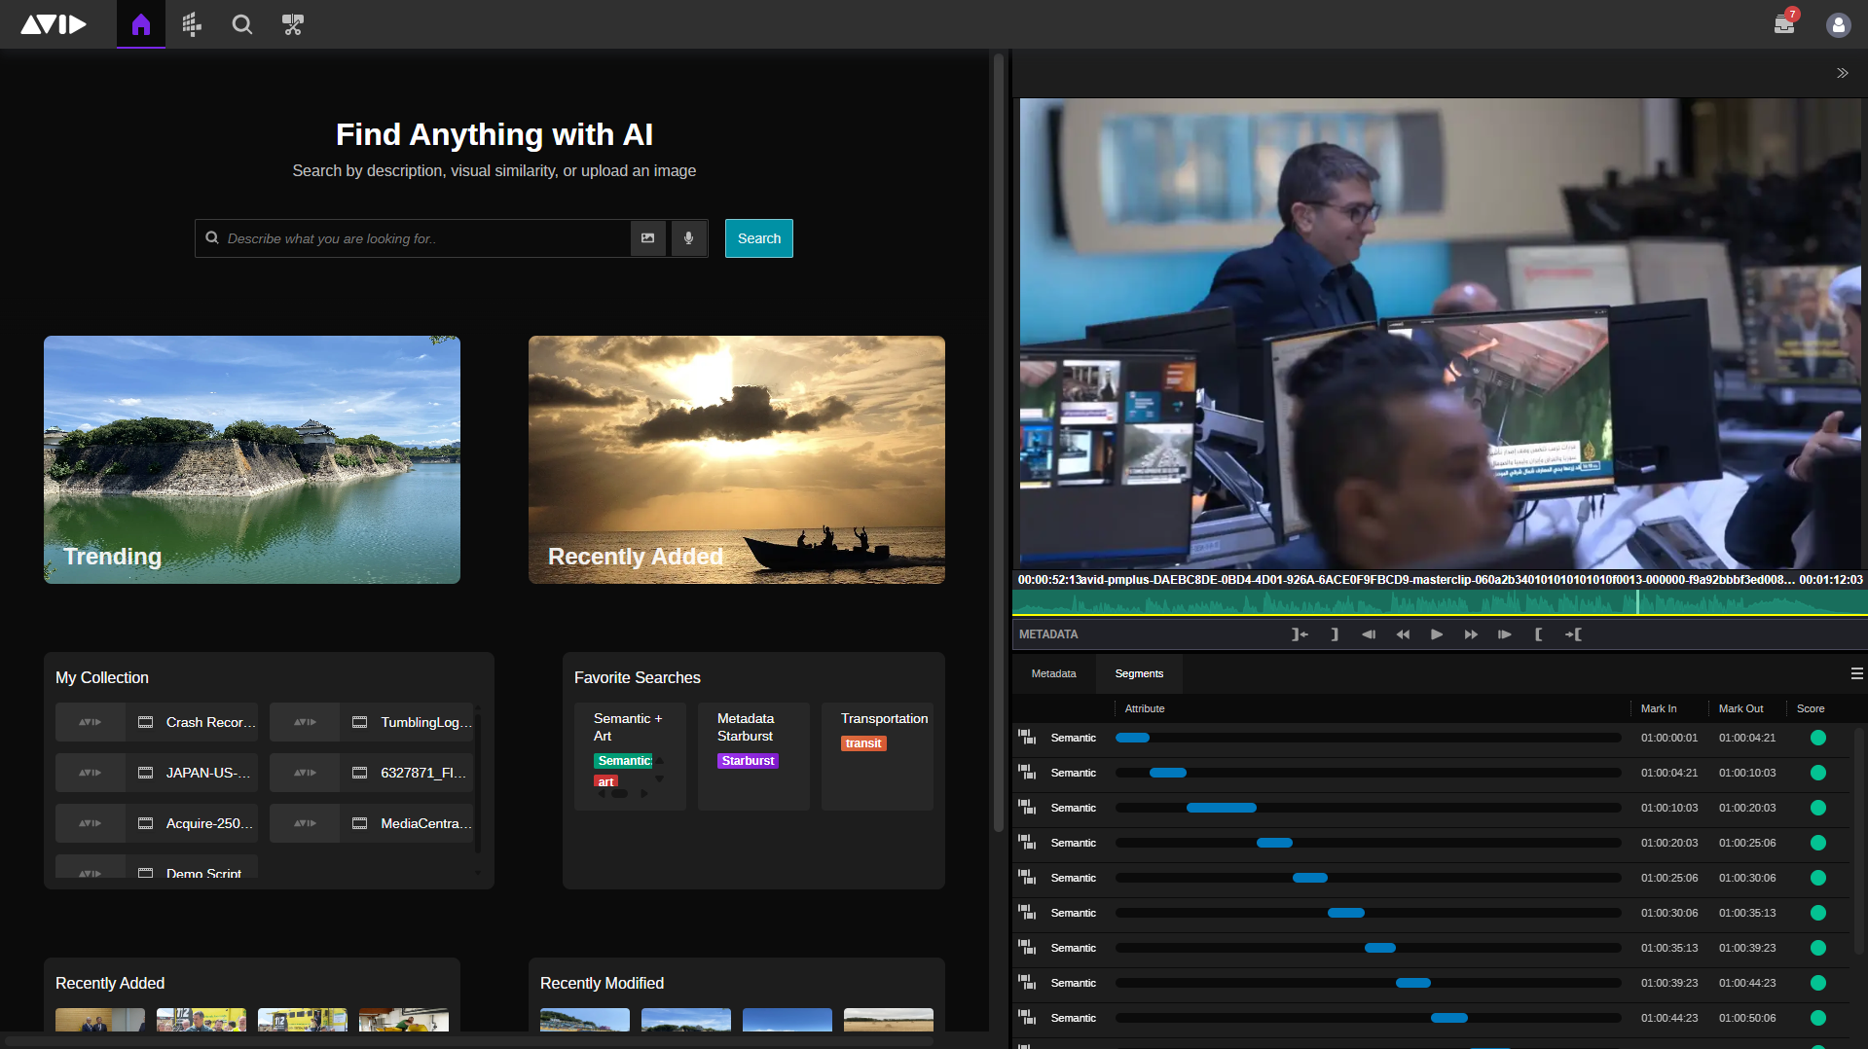Click the image upload icon beside search field
Viewport: 1868px width, 1049px height.
click(x=647, y=238)
